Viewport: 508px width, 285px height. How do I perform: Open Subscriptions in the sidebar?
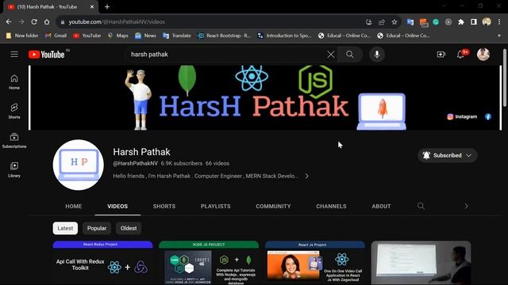[14, 141]
